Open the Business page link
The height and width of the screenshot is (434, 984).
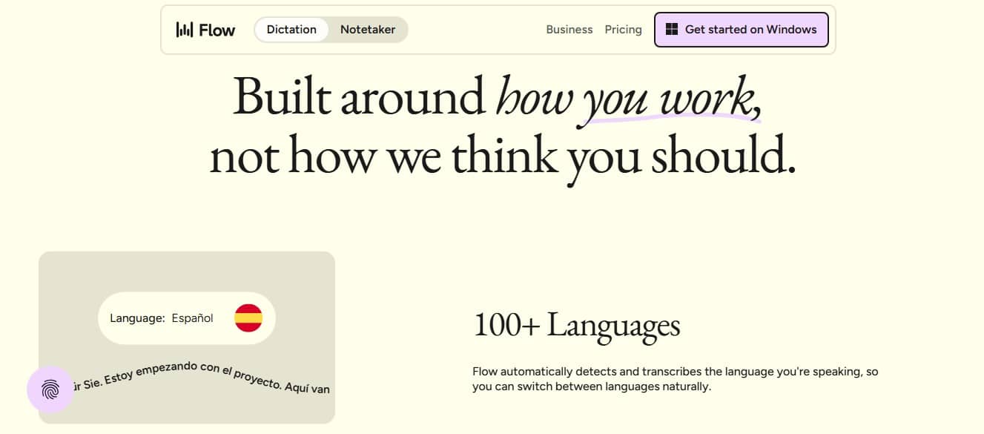(569, 30)
